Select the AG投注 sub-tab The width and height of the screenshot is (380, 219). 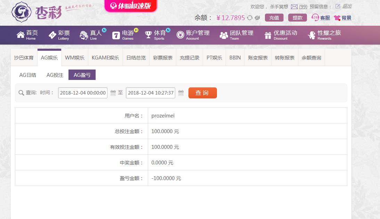coord(55,75)
